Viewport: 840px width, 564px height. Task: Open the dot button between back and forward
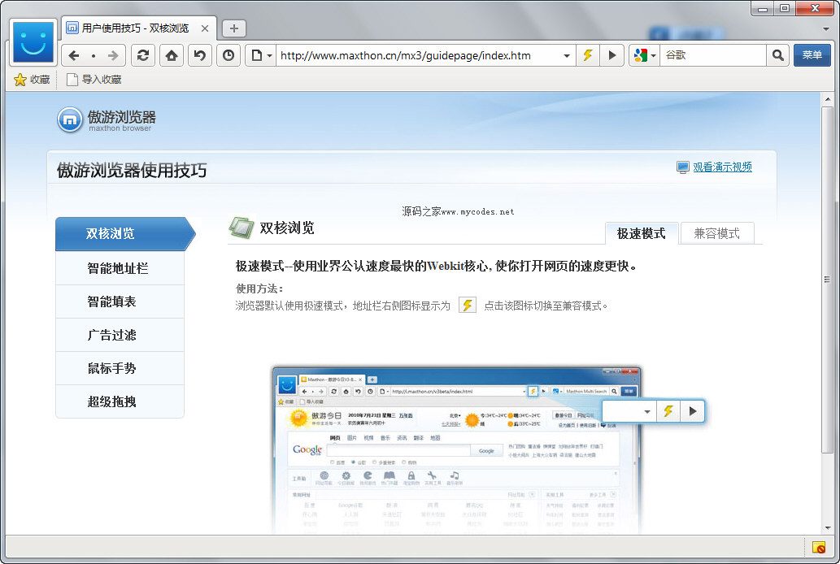point(94,56)
